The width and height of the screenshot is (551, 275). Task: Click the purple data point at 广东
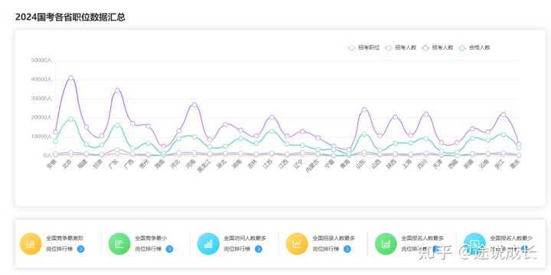[117, 90]
